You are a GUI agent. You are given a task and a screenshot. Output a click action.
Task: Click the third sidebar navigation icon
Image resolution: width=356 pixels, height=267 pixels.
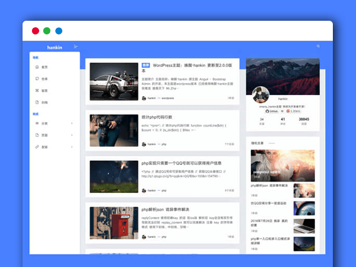point(37,91)
